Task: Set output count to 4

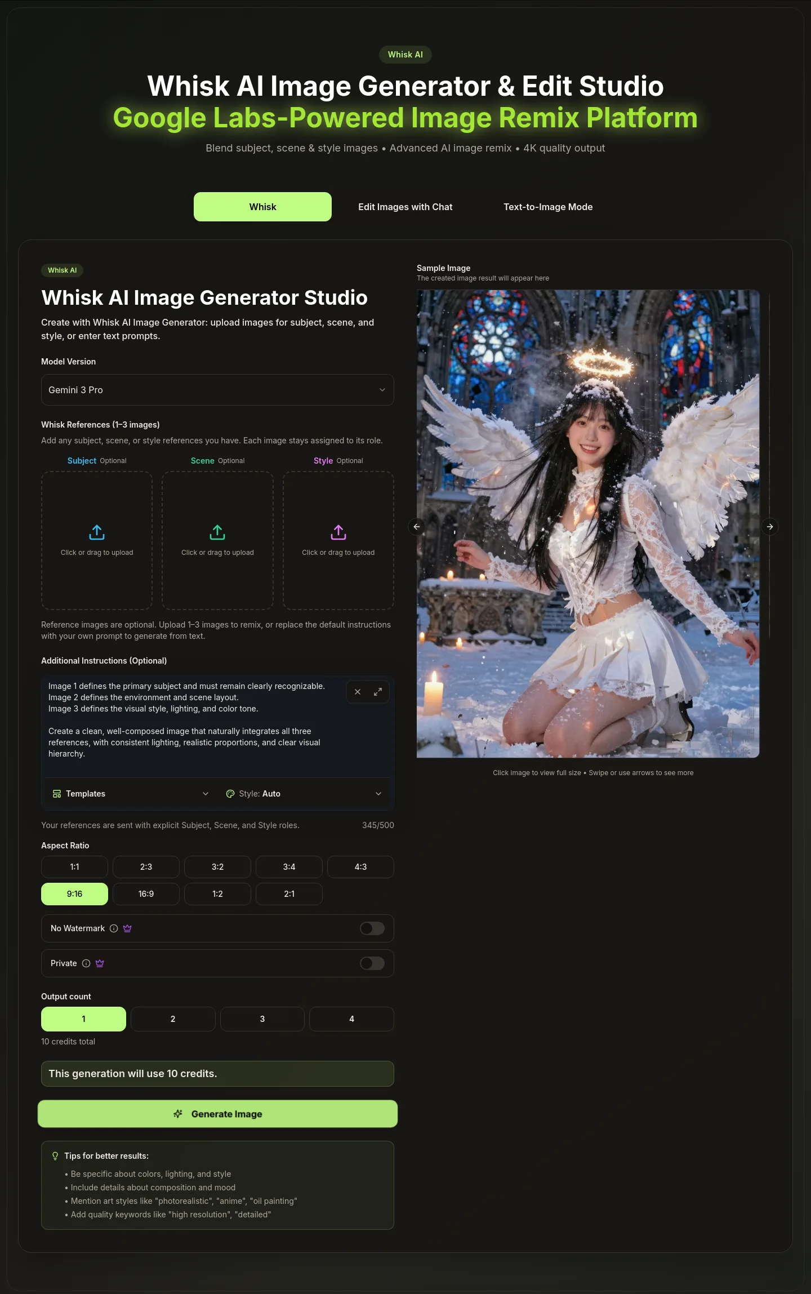Action: point(351,1019)
